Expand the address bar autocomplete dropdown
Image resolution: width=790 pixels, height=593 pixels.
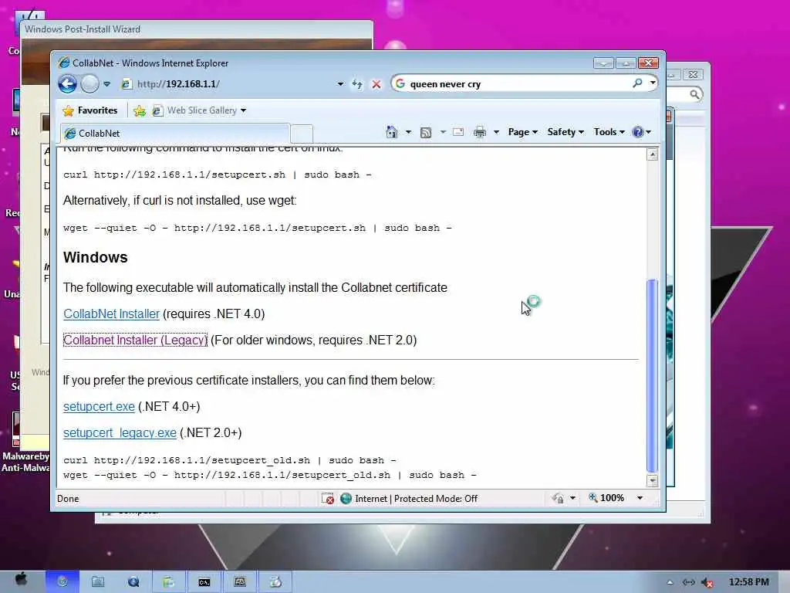[340, 84]
